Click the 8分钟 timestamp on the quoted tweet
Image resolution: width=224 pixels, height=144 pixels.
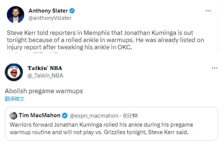pyautogui.click(x=130, y=115)
